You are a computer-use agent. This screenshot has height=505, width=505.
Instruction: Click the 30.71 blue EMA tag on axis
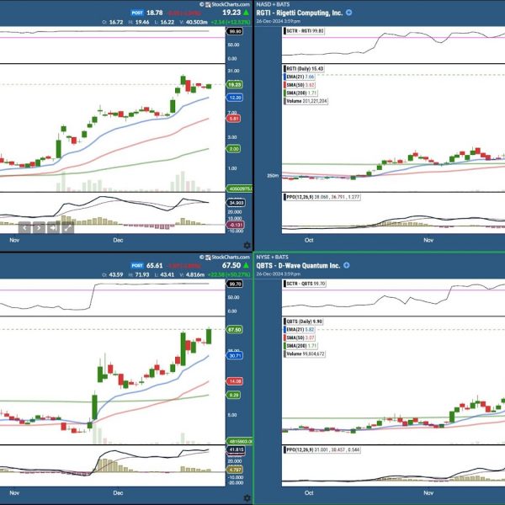click(235, 355)
